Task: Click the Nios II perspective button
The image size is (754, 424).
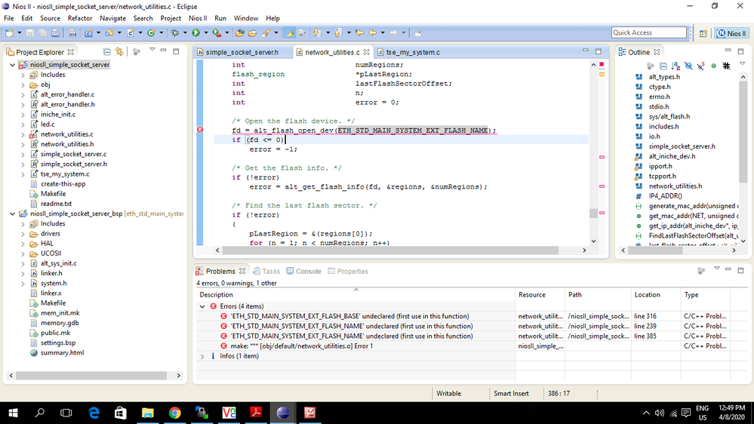Action: (731, 33)
